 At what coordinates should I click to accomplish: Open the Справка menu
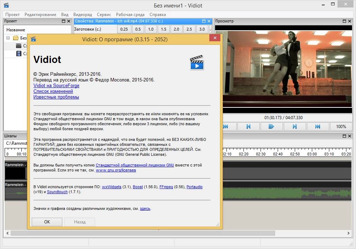pyautogui.click(x=158, y=15)
